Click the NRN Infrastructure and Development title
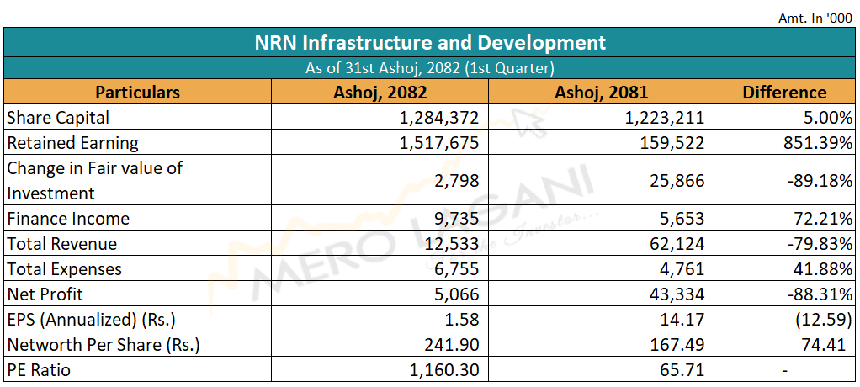The height and width of the screenshot is (387, 860). pos(430,42)
